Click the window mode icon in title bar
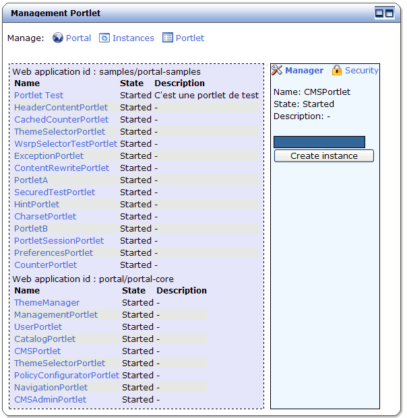The height and width of the screenshot is (418, 407). click(x=384, y=13)
